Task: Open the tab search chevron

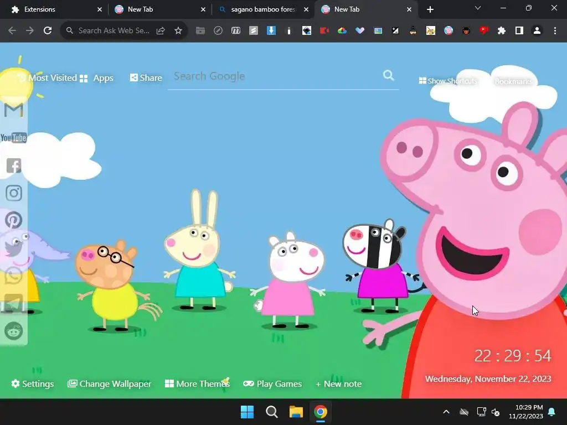Action: (478, 8)
